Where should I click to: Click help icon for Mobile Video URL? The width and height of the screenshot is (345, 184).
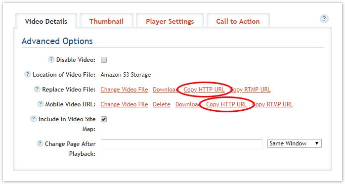[40, 104]
